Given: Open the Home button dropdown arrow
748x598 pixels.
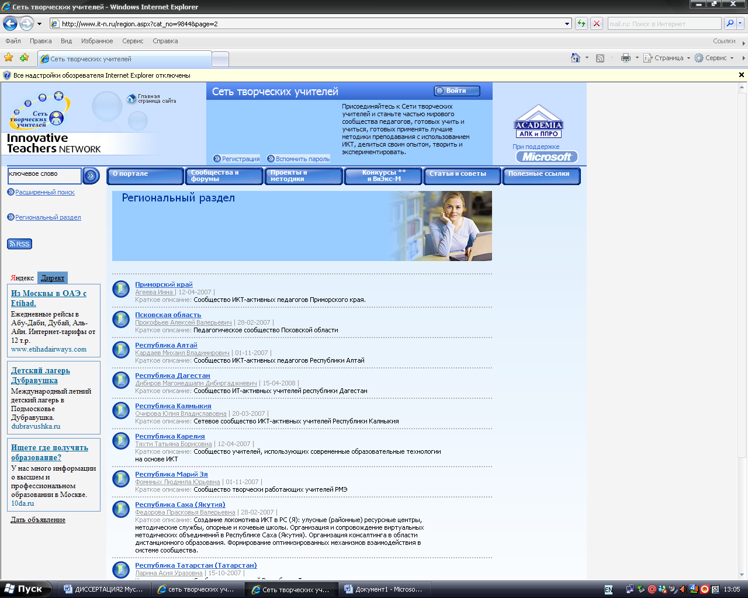Looking at the screenshot, I should click(x=587, y=58).
